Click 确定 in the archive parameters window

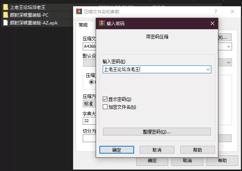pyautogui.click(x=152, y=161)
